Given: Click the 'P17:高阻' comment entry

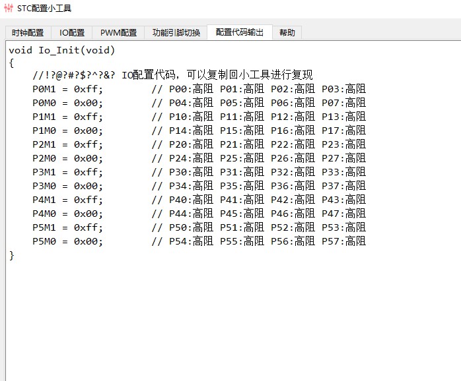Looking at the screenshot, I should pyautogui.click(x=343, y=131).
